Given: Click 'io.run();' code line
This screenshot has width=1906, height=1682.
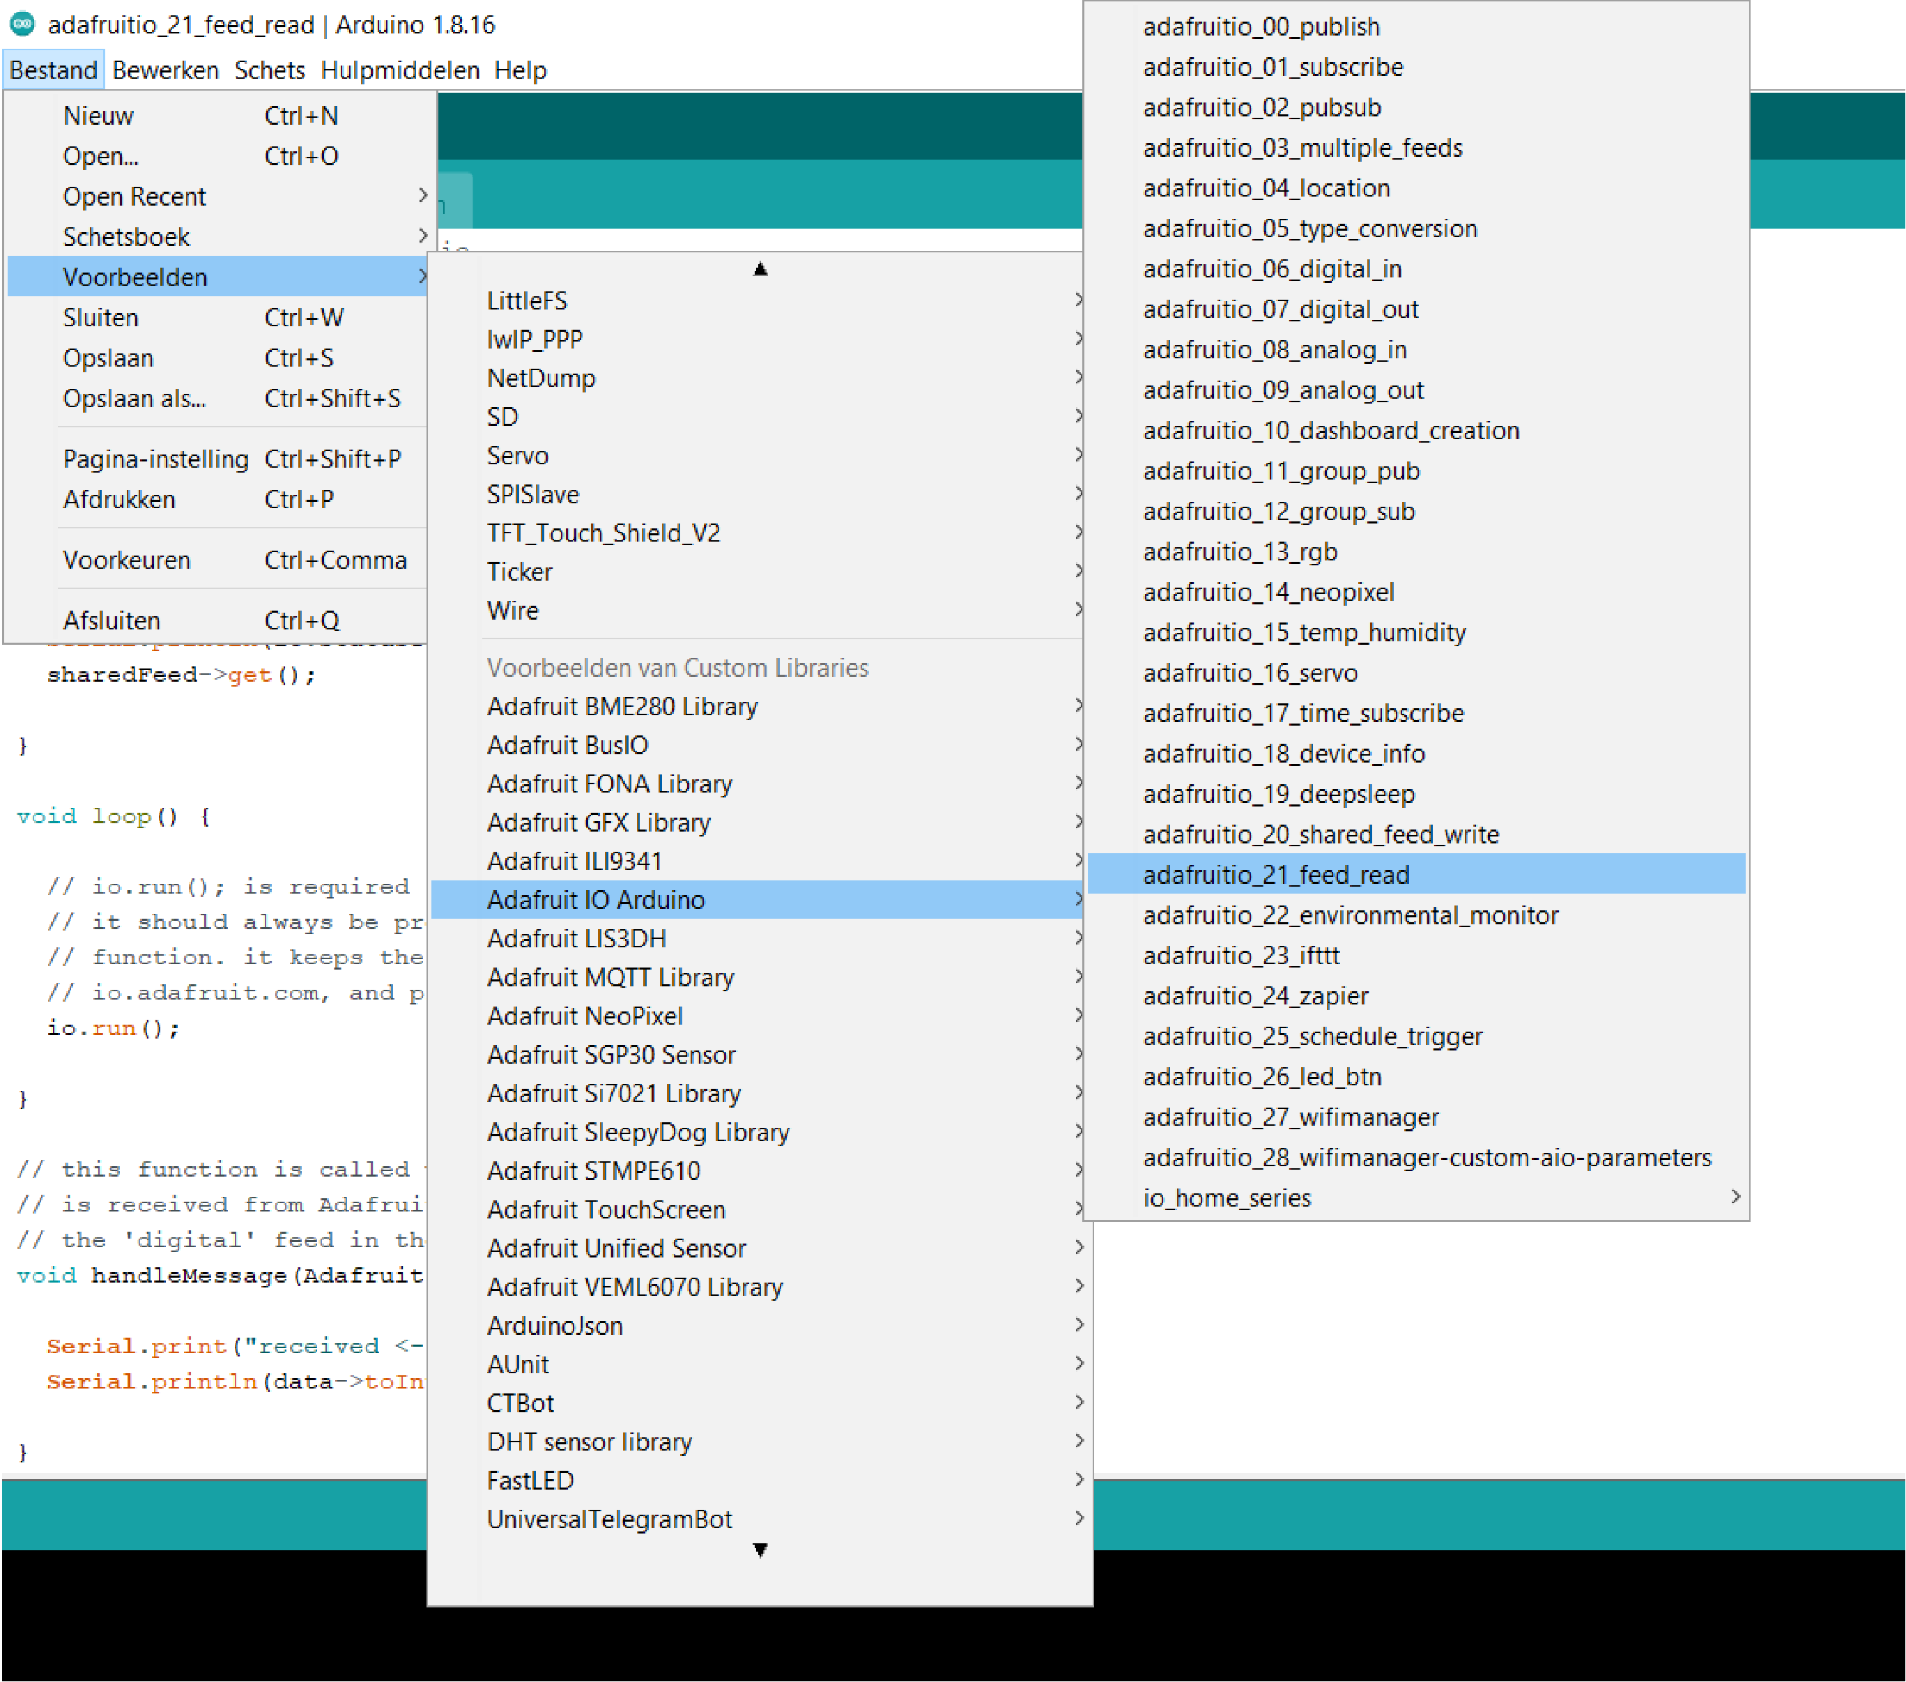Looking at the screenshot, I should coord(113,1028).
